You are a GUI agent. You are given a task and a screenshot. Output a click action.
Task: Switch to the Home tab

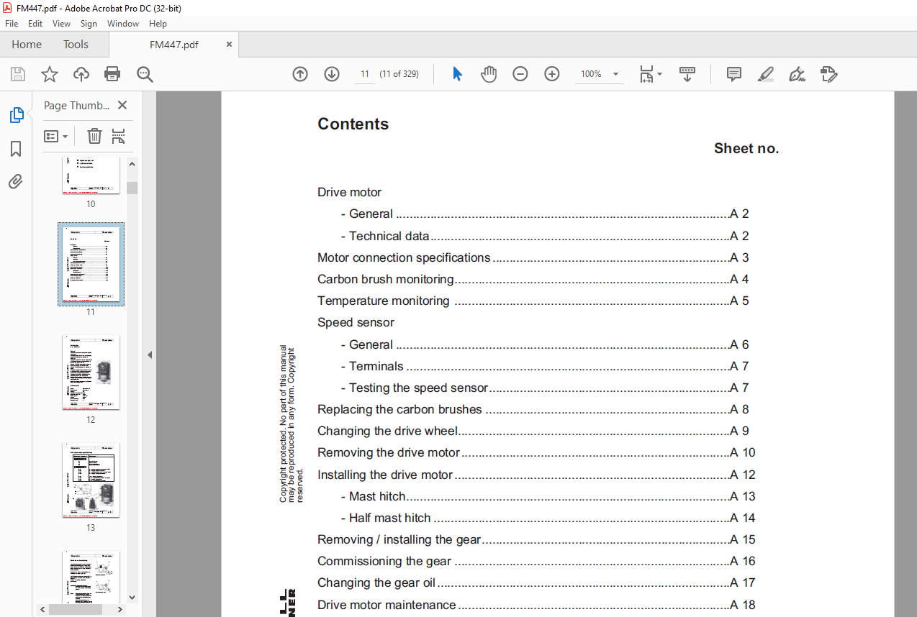(x=27, y=45)
